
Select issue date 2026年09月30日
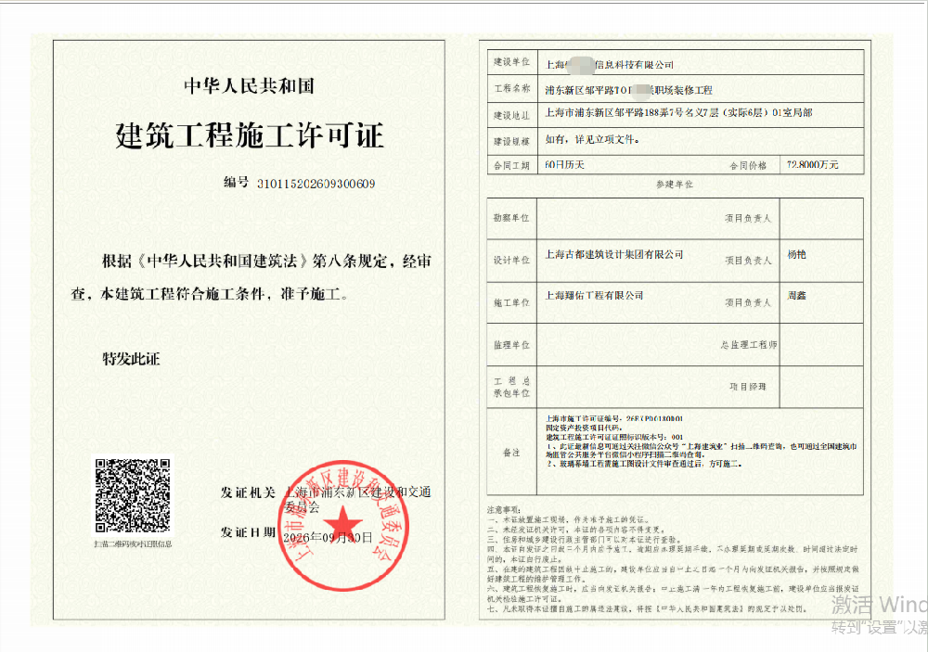[328, 537]
